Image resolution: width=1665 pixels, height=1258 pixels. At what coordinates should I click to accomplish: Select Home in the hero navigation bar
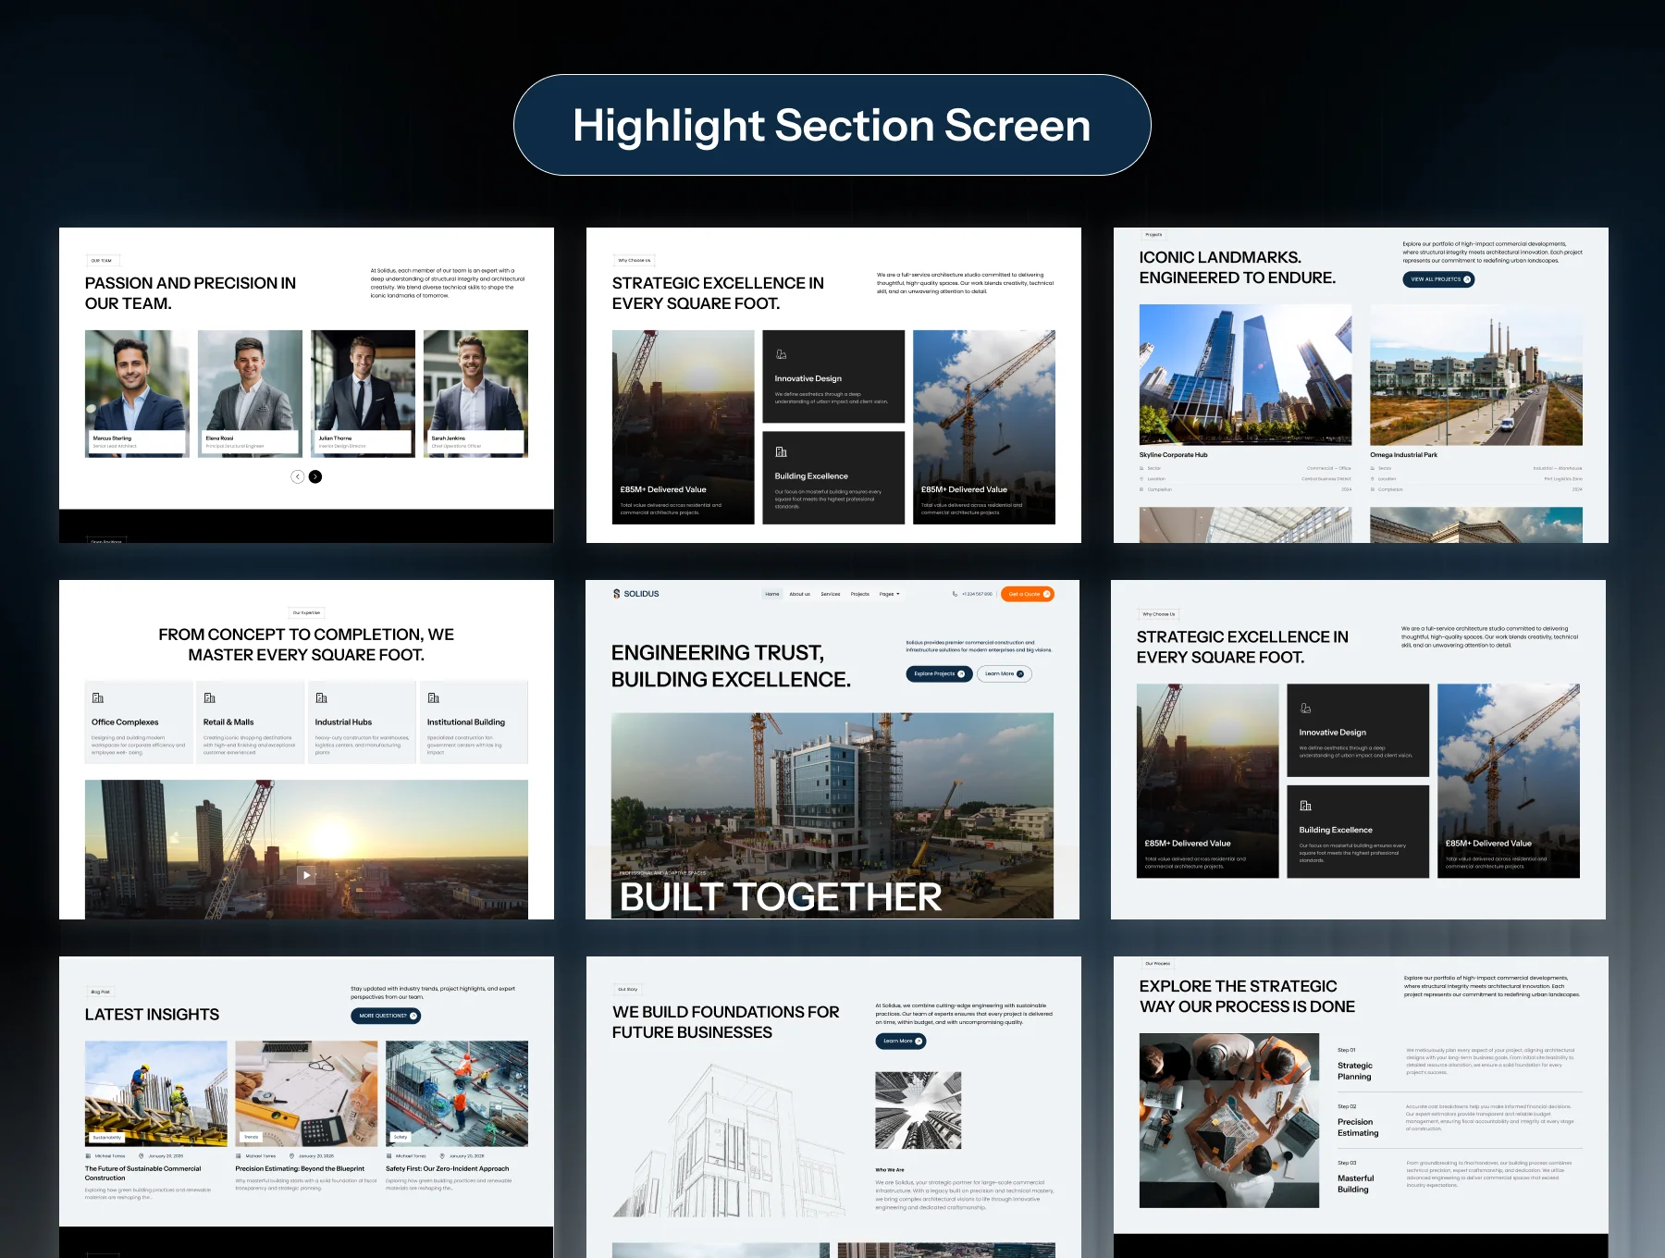click(x=772, y=594)
